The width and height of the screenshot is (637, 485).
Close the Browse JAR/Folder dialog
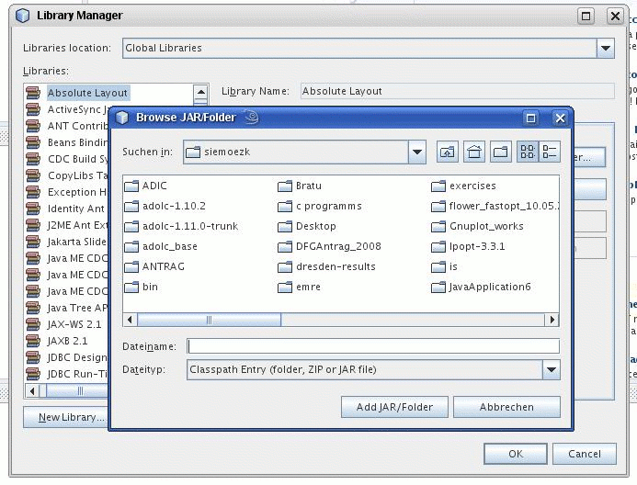(560, 118)
